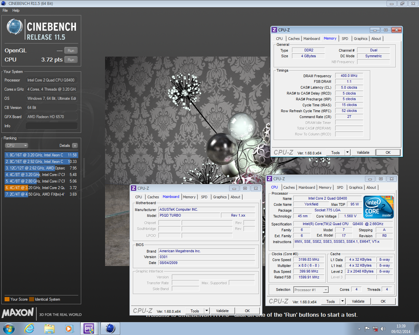The width and height of the screenshot is (419, 335).
Task: Select ranking row 2 Intel Xeon 10.33
Action: [41, 162]
